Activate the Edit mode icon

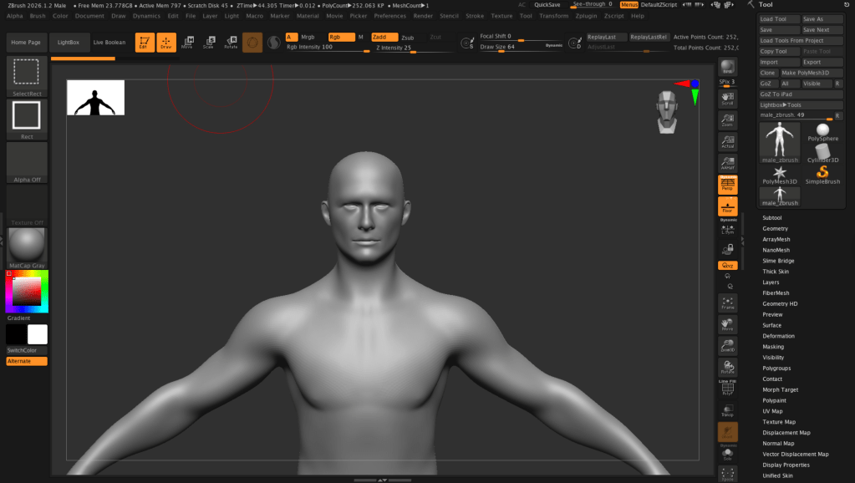145,42
